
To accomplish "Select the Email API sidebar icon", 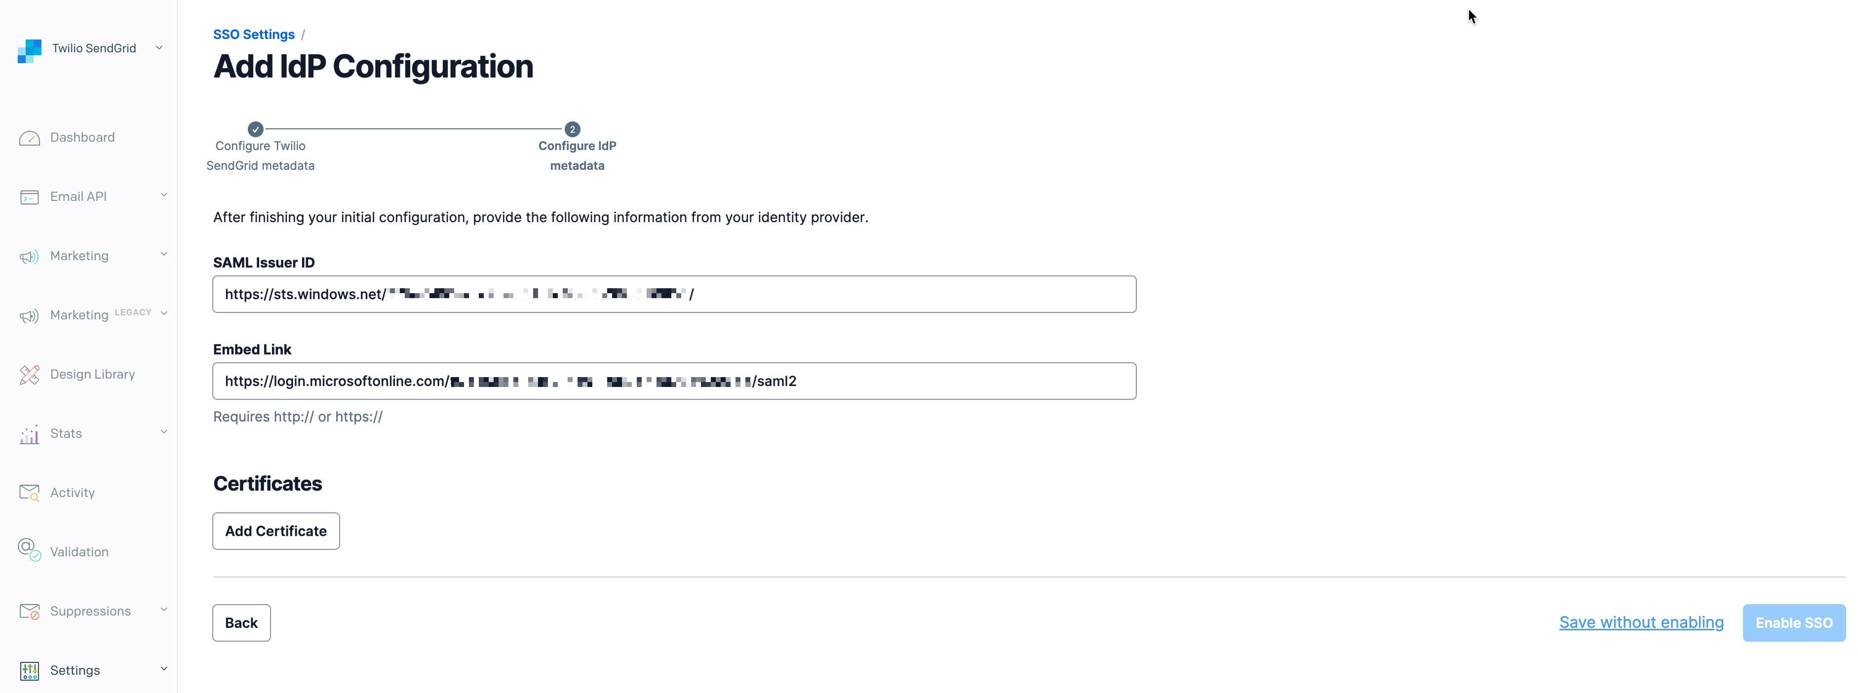I will pos(29,196).
